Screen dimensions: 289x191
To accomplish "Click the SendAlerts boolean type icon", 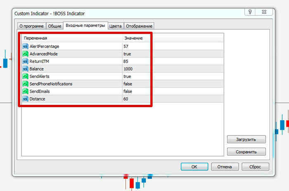I will tap(26, 76).
